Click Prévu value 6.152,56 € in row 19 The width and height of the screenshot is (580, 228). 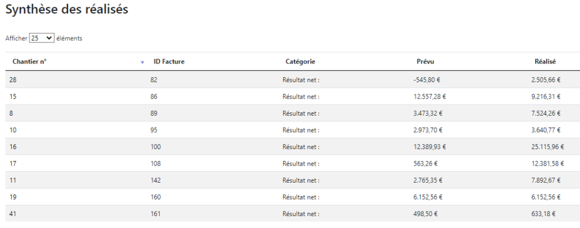(428, 197)
